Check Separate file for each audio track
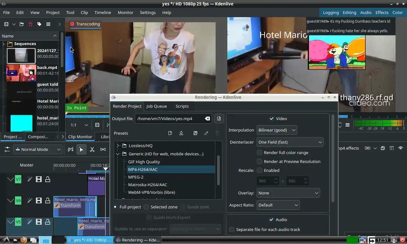This screenshot has width=407, height=244. 232,229
